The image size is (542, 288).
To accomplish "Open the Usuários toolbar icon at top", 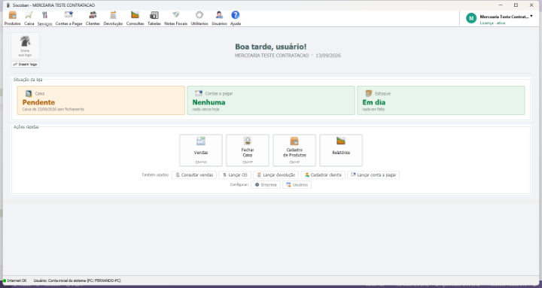I will [x=219, y=18].
